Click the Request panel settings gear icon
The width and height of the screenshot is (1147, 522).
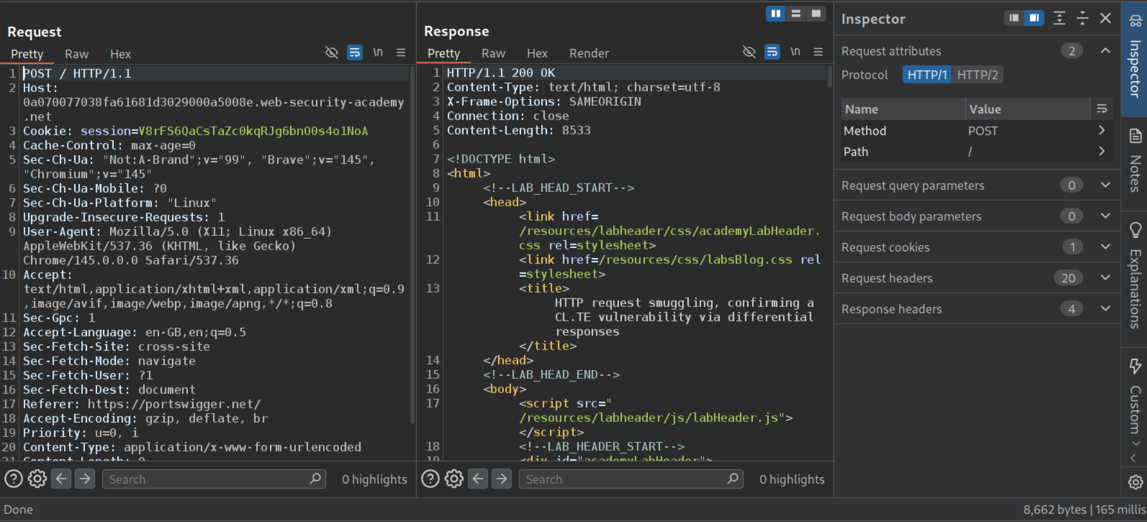tap(37, 478)
